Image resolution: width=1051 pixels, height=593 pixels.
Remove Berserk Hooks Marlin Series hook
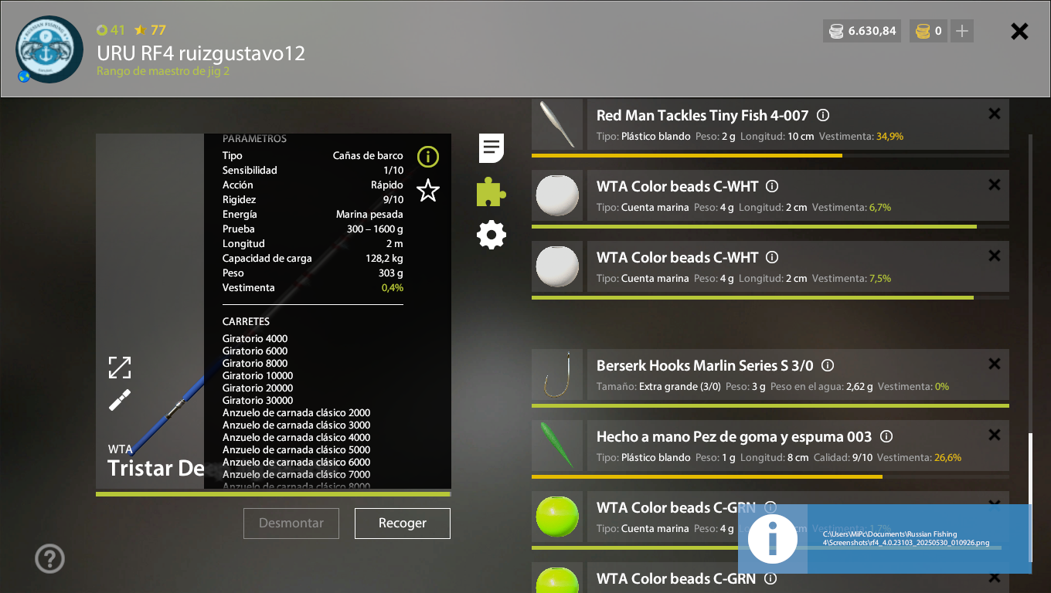click(995, 364)
